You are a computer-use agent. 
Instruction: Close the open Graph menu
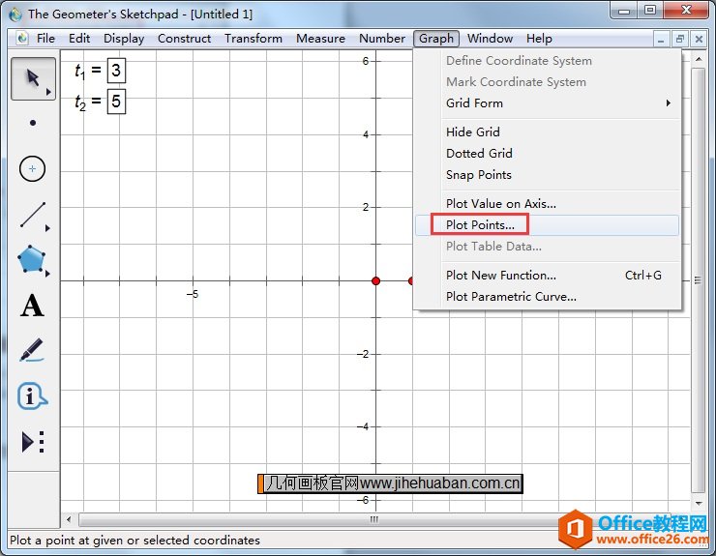tap(436, 39)
